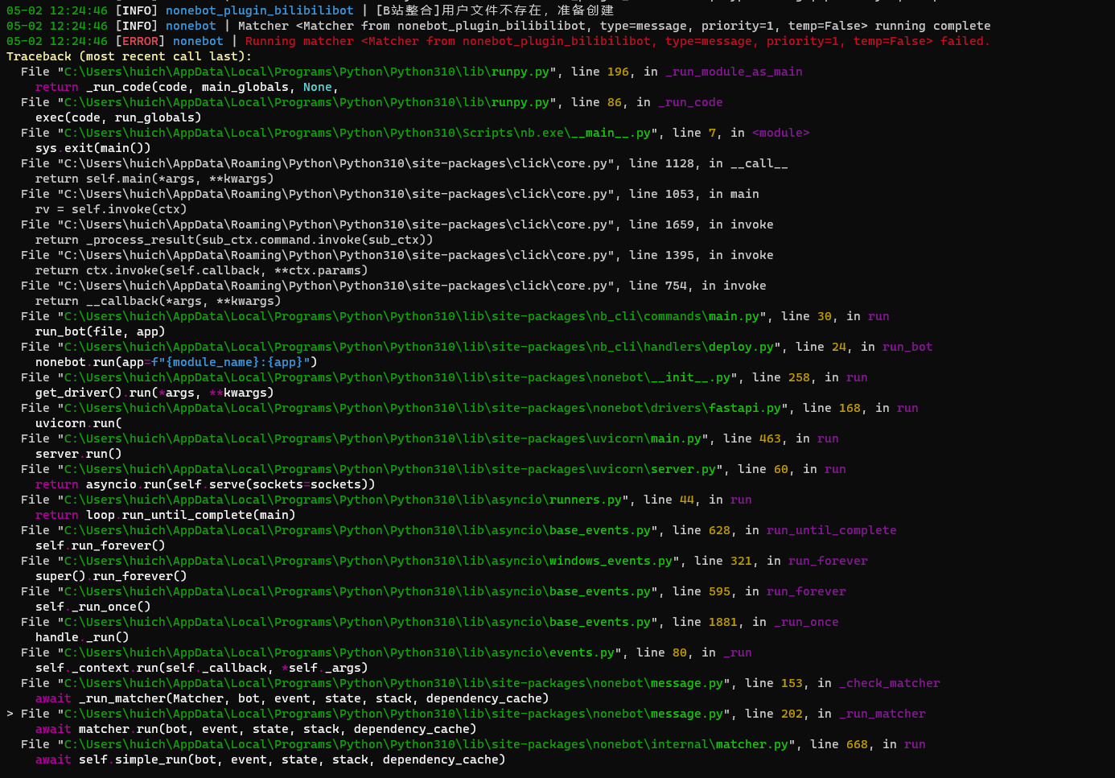Click the Traceback (most recent call last) heading
This screenshot has width=1115, height=778.
(x=127, y=56)
